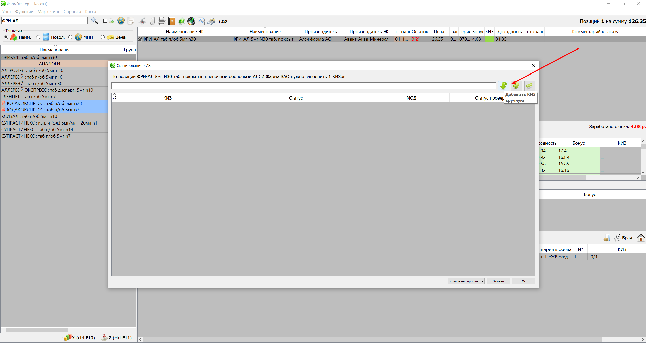646x343 pixels.
Task: Open the orange address book icon
Action: (172, 21)
